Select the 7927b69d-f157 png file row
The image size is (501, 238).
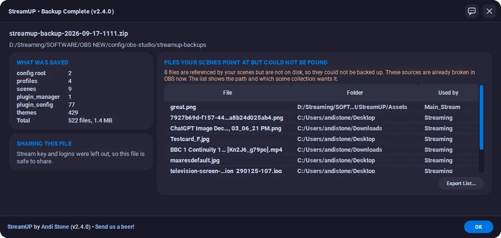[321, 117]
